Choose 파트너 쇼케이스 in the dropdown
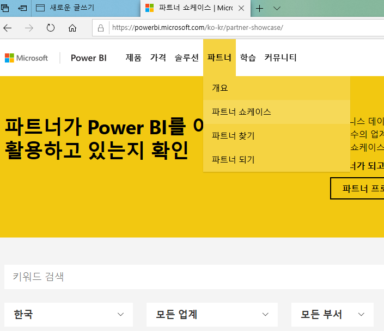The width and height of the screenshot is (384, 331). [277, 112]
